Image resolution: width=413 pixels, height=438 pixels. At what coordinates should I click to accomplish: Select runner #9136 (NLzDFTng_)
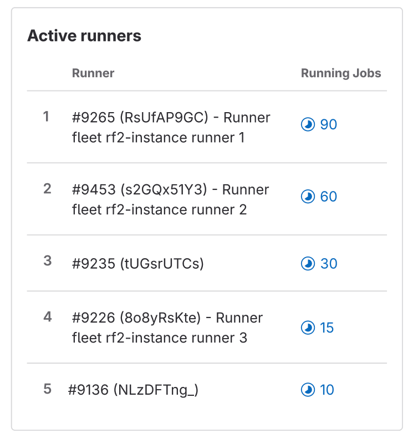pyautogui.click(x=133, y=390)
